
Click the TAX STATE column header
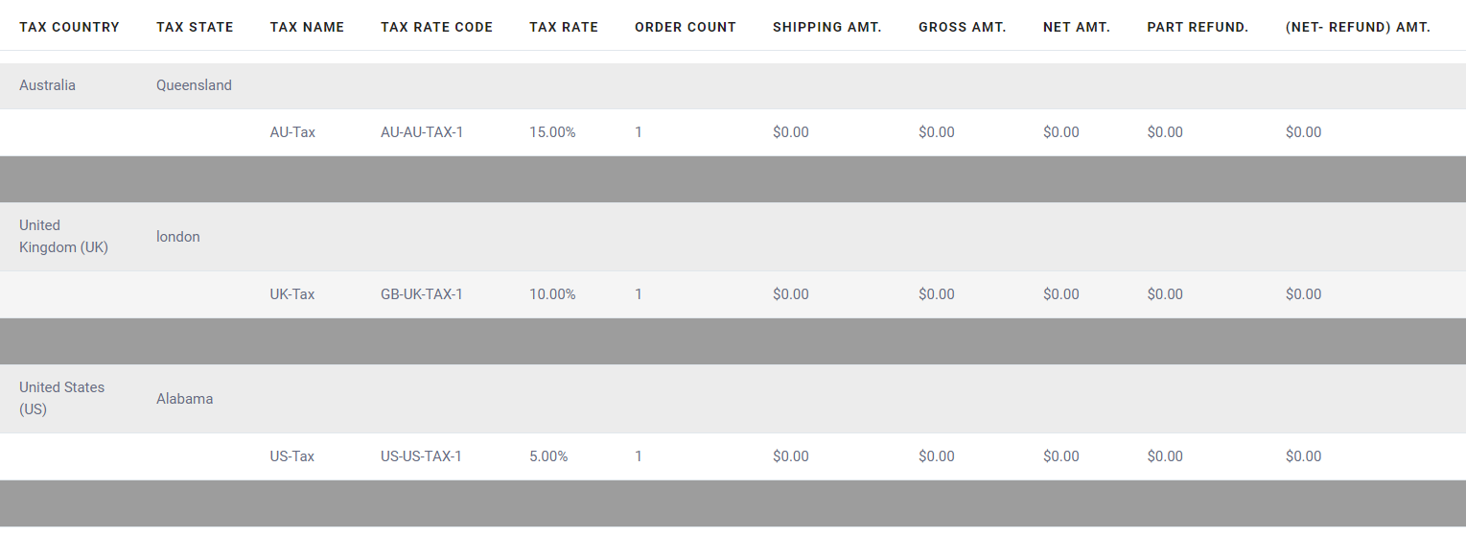(195, 27)
